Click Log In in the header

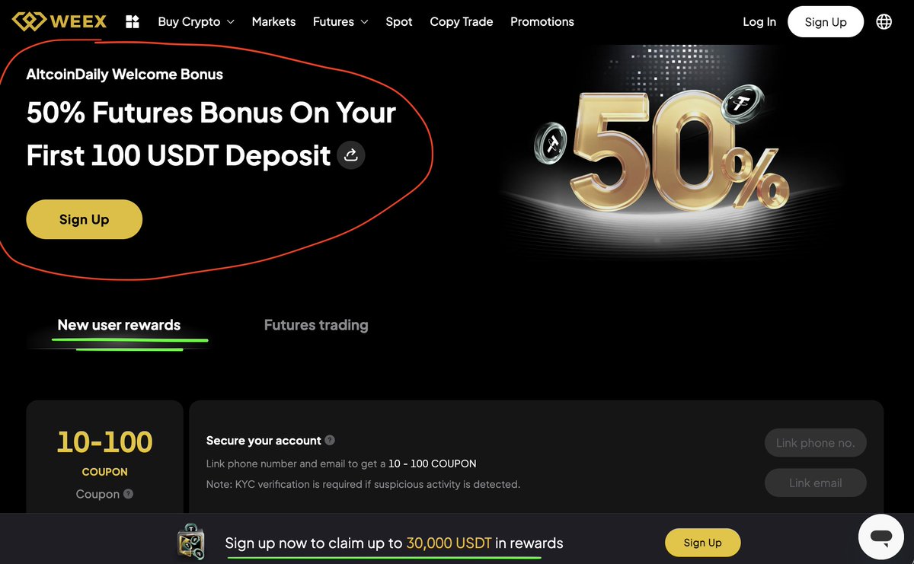759,21
